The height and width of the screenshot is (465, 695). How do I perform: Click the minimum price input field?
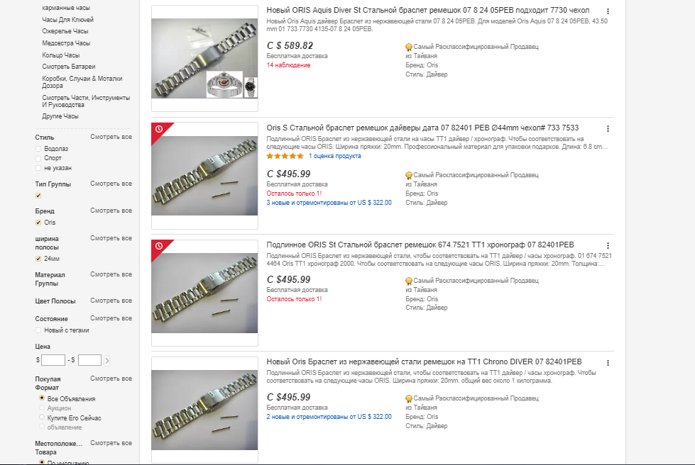(53, 360)
